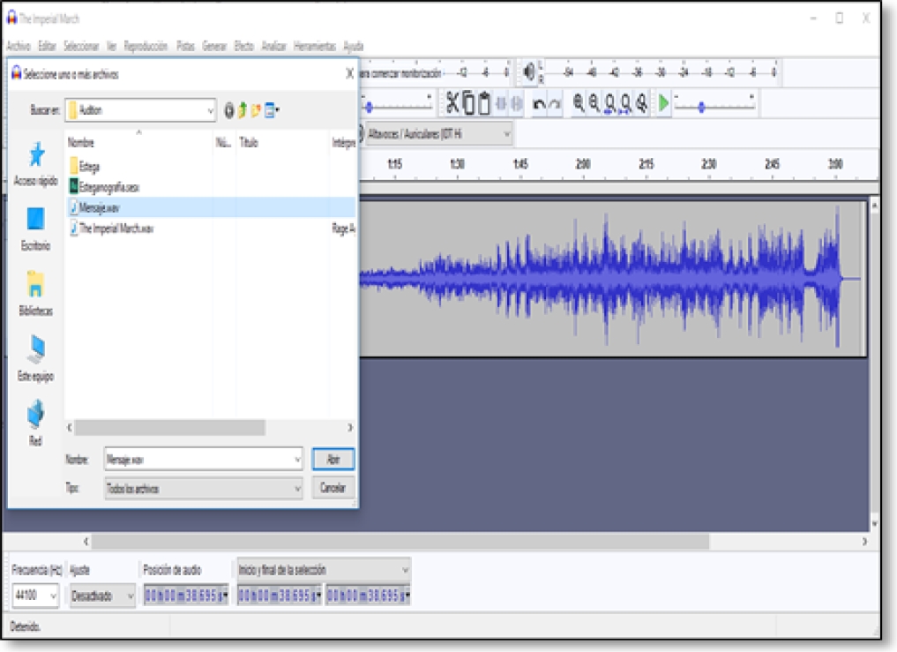Click the New Folder icon in the dialog
This screenshot has height=652, width=897.
click(256, 110)
